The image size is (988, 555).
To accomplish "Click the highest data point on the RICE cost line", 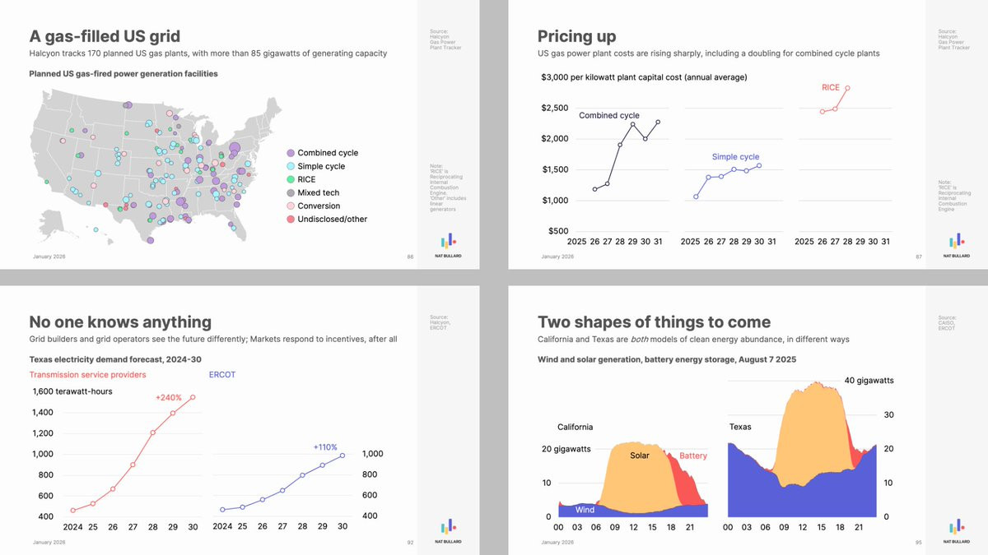I will (847, 88).
